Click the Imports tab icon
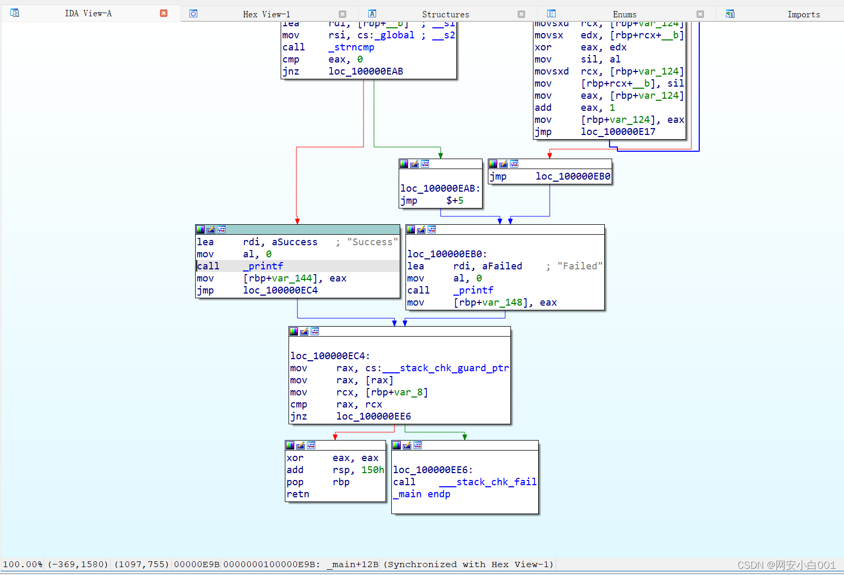Viewport: 844px width, 575px height. (x=730, y=13)
